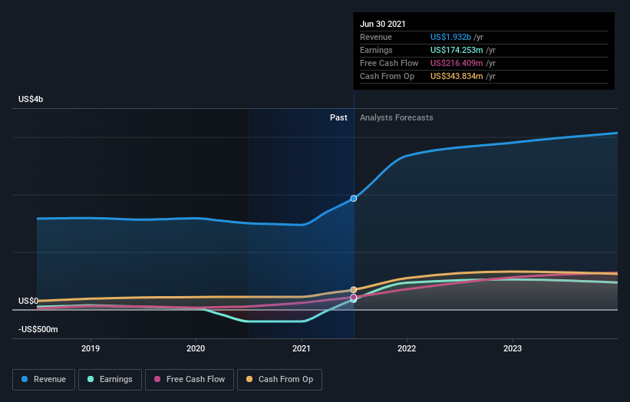Click the Past section label

point(338,117)
